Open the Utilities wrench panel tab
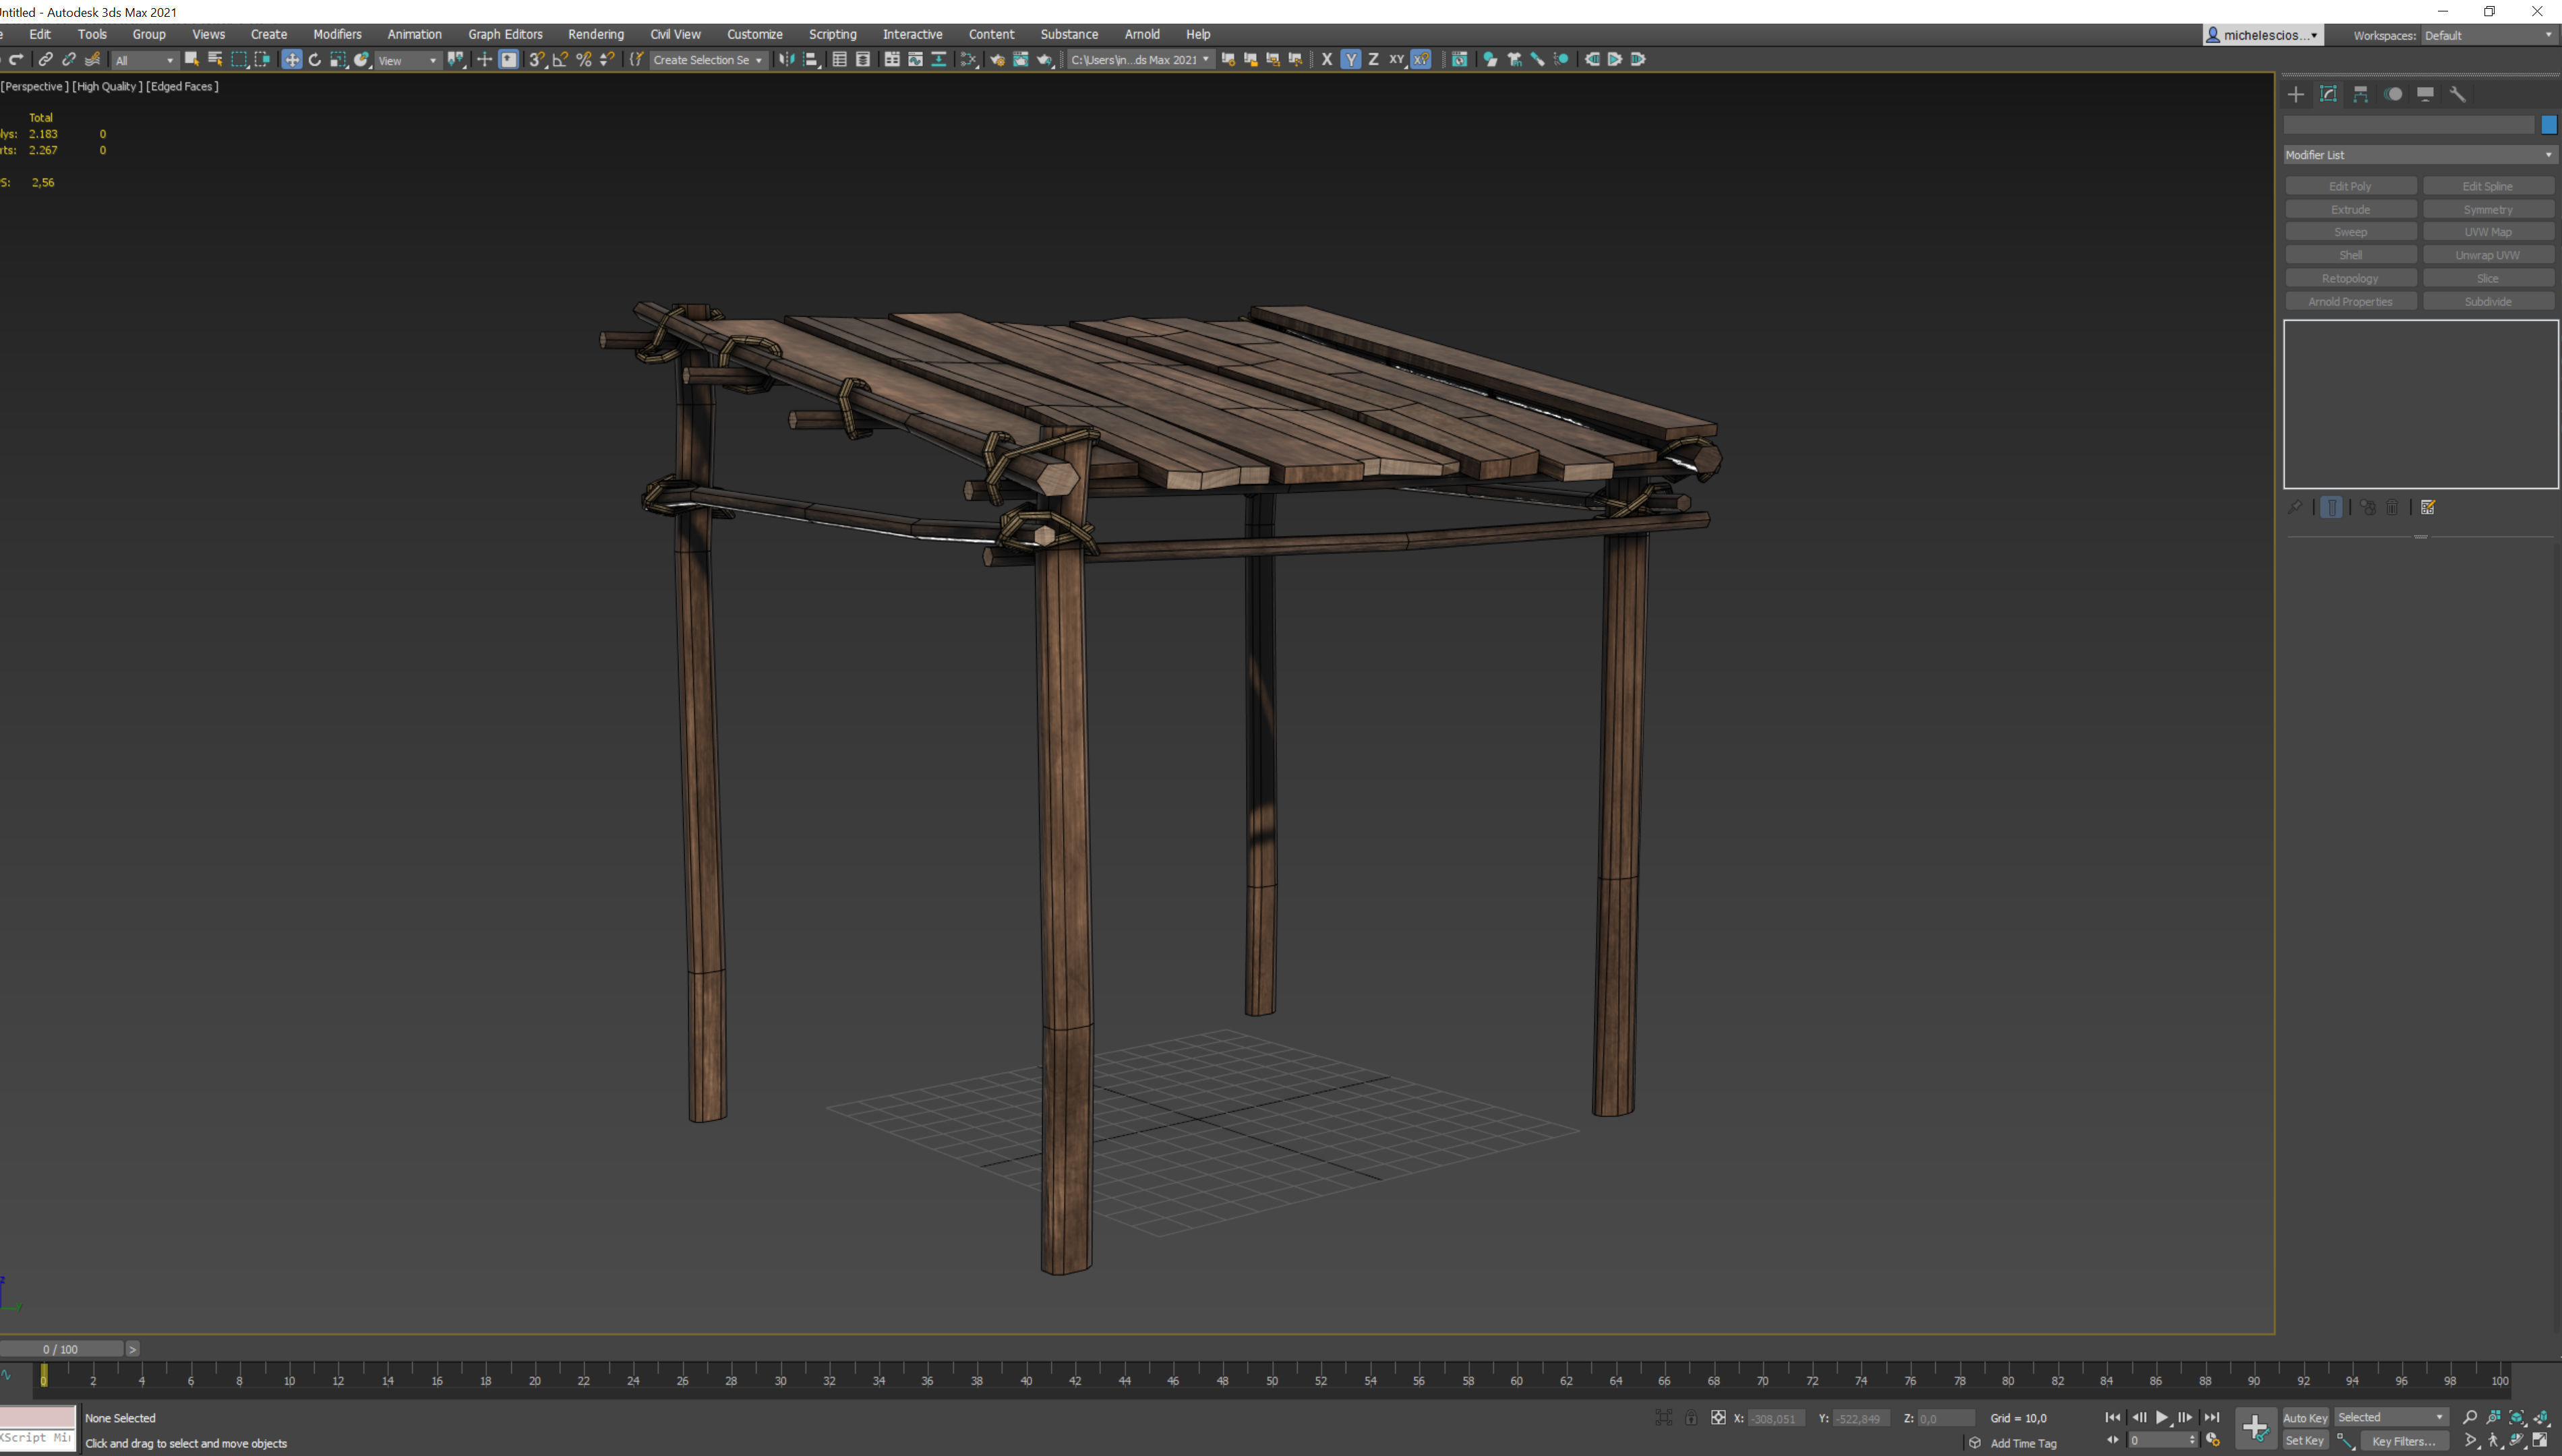 (2457, 94)
